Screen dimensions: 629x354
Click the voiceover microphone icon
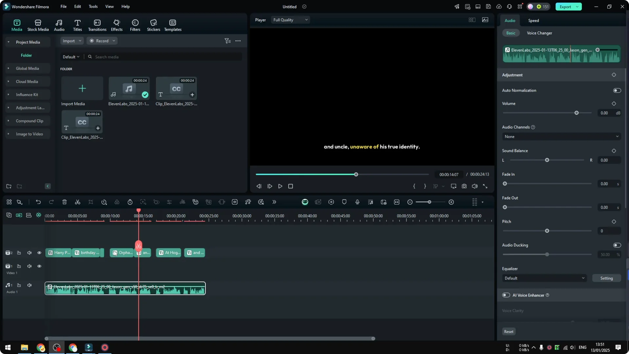(357, 202)
